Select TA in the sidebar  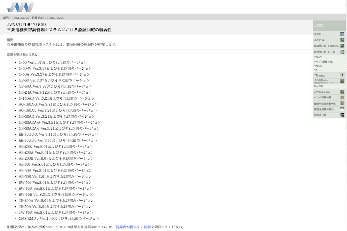pyautogui.click(x=315, y=70)
